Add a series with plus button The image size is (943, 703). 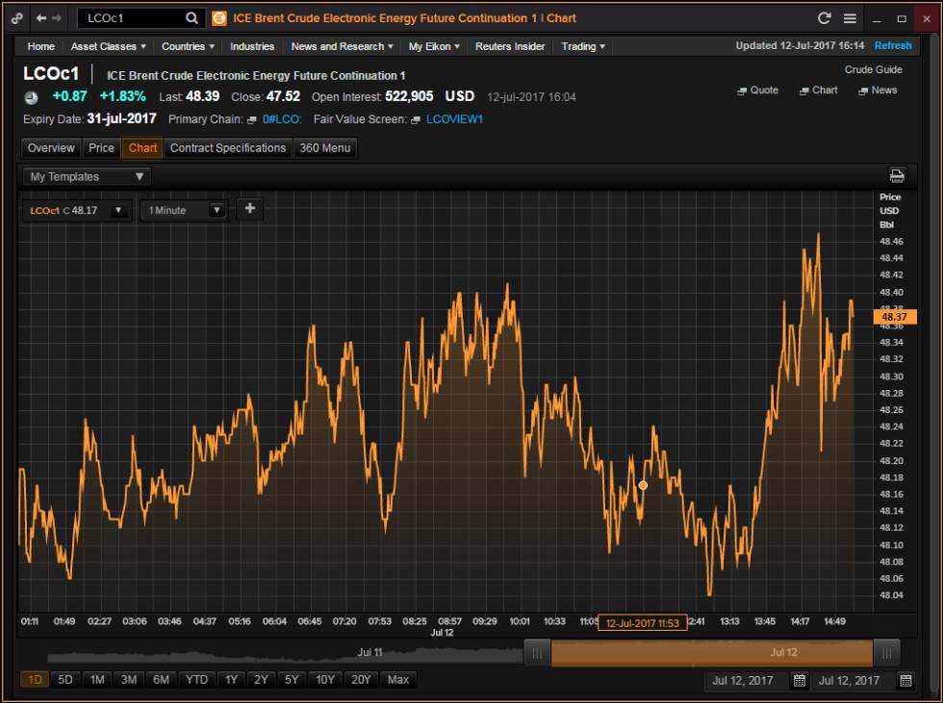[249, 208]
